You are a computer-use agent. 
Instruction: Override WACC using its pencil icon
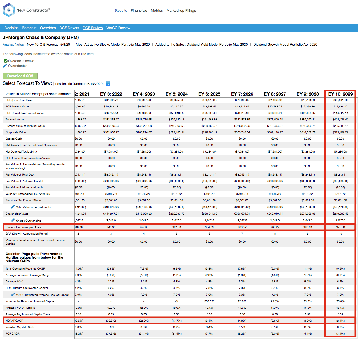13,294
